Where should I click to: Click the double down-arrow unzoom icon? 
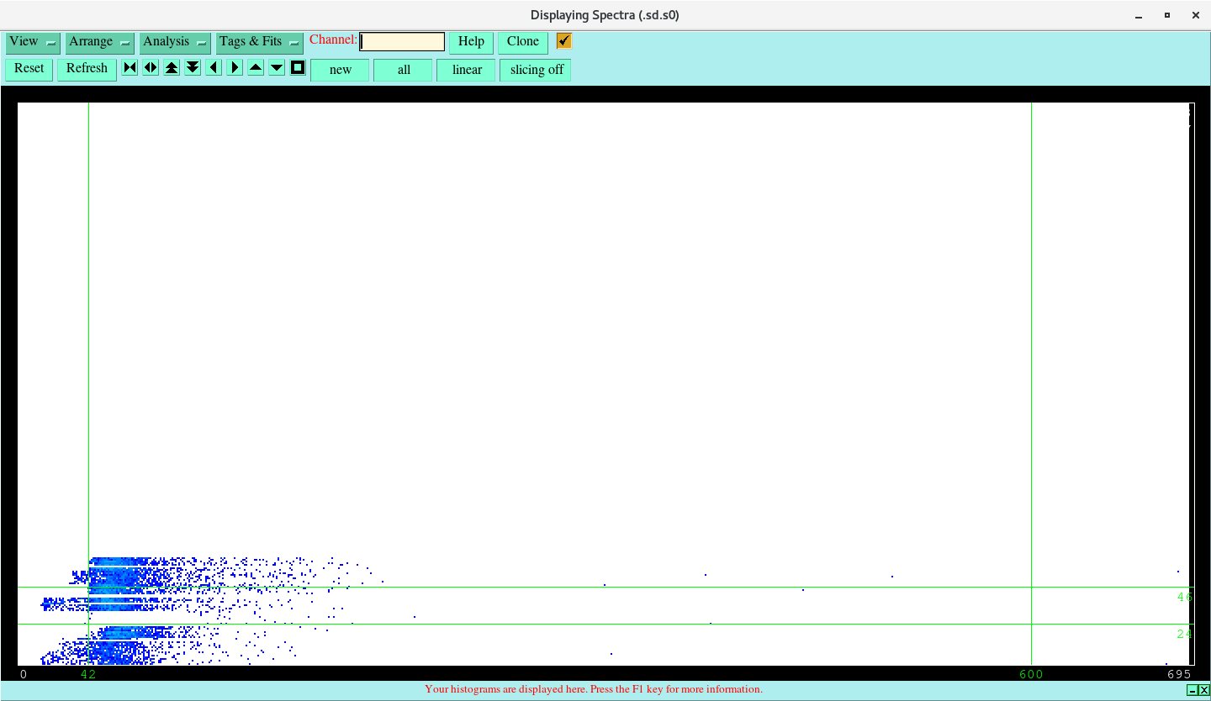pos(193,67)
